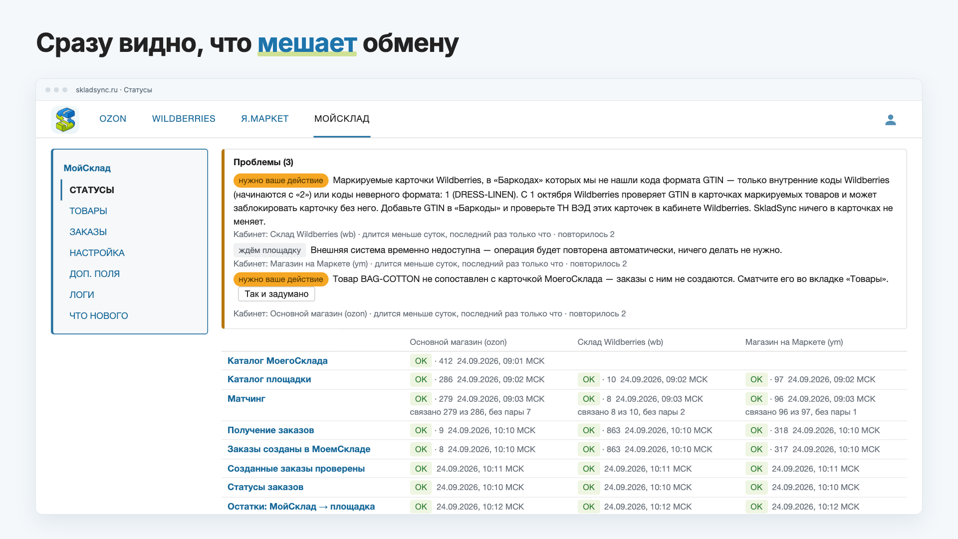Open the Каталог площадки row link

269,379
